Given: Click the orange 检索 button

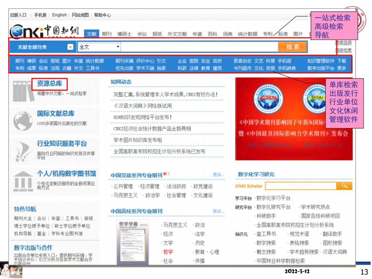Looking at the screenshot, I should (x=293, y=46).
